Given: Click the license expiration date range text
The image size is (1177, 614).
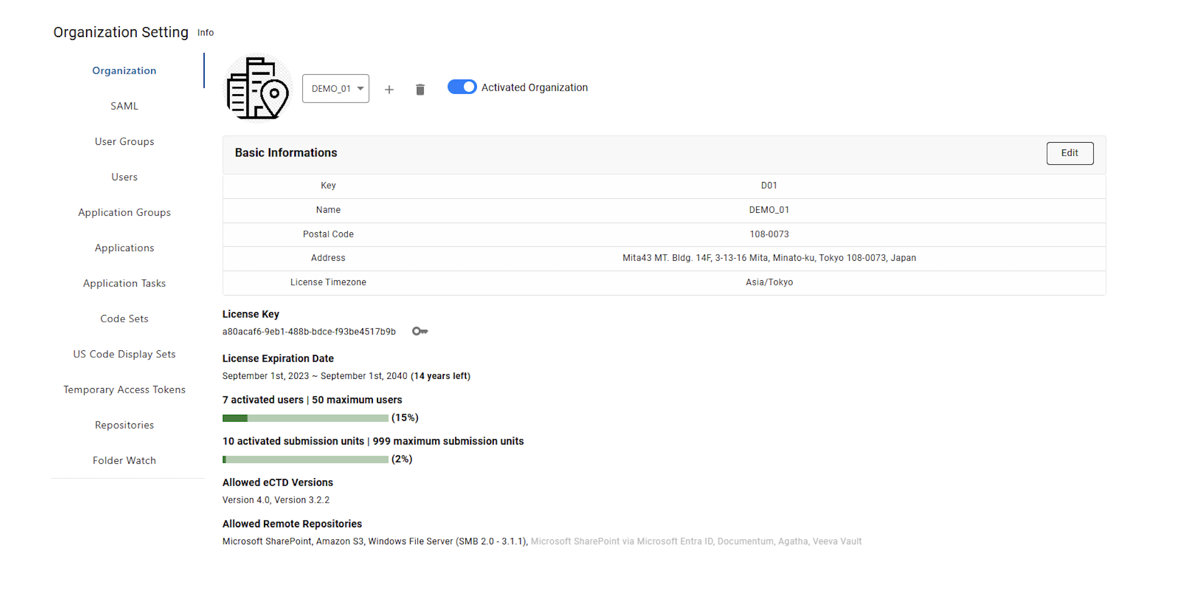Looking at the screenshot, I should [x=315, y=376].
